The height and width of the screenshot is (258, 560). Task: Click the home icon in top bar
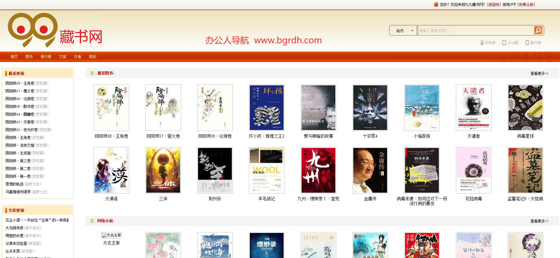(x=436, y=4)
